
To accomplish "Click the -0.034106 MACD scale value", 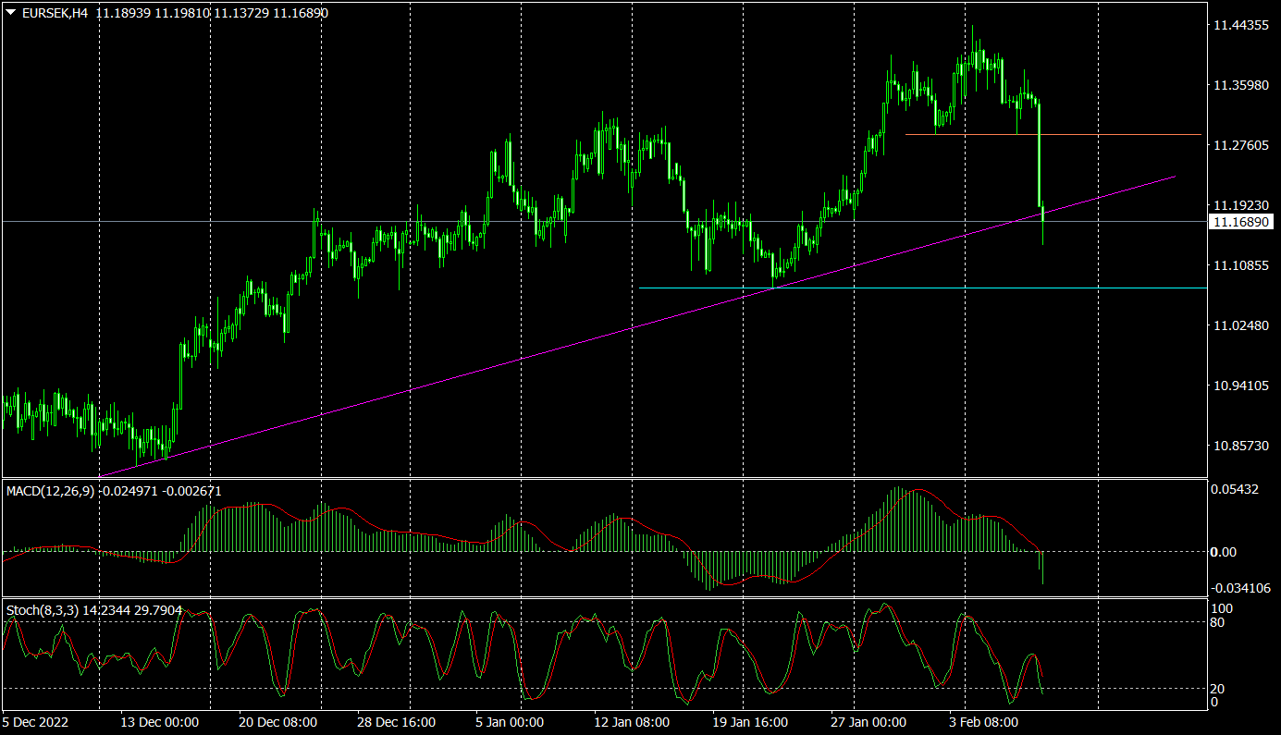I will 1240,587.
